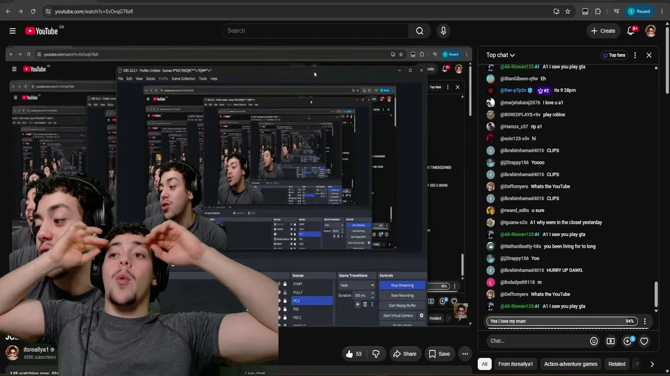Toggle the lock icon next to START in stream

pyautogui.click(x=285, y=284)
